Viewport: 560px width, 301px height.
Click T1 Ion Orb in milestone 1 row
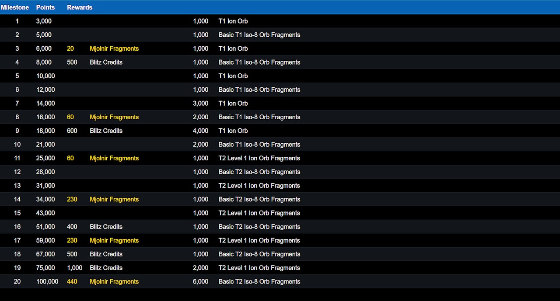click(x=233, y=21)
